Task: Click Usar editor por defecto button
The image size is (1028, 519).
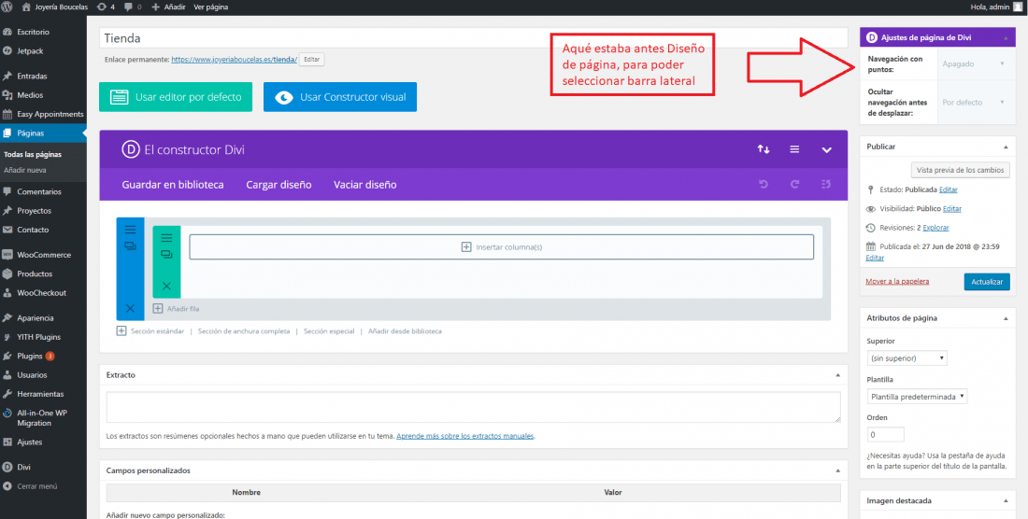Action: (x=176, y=97)
